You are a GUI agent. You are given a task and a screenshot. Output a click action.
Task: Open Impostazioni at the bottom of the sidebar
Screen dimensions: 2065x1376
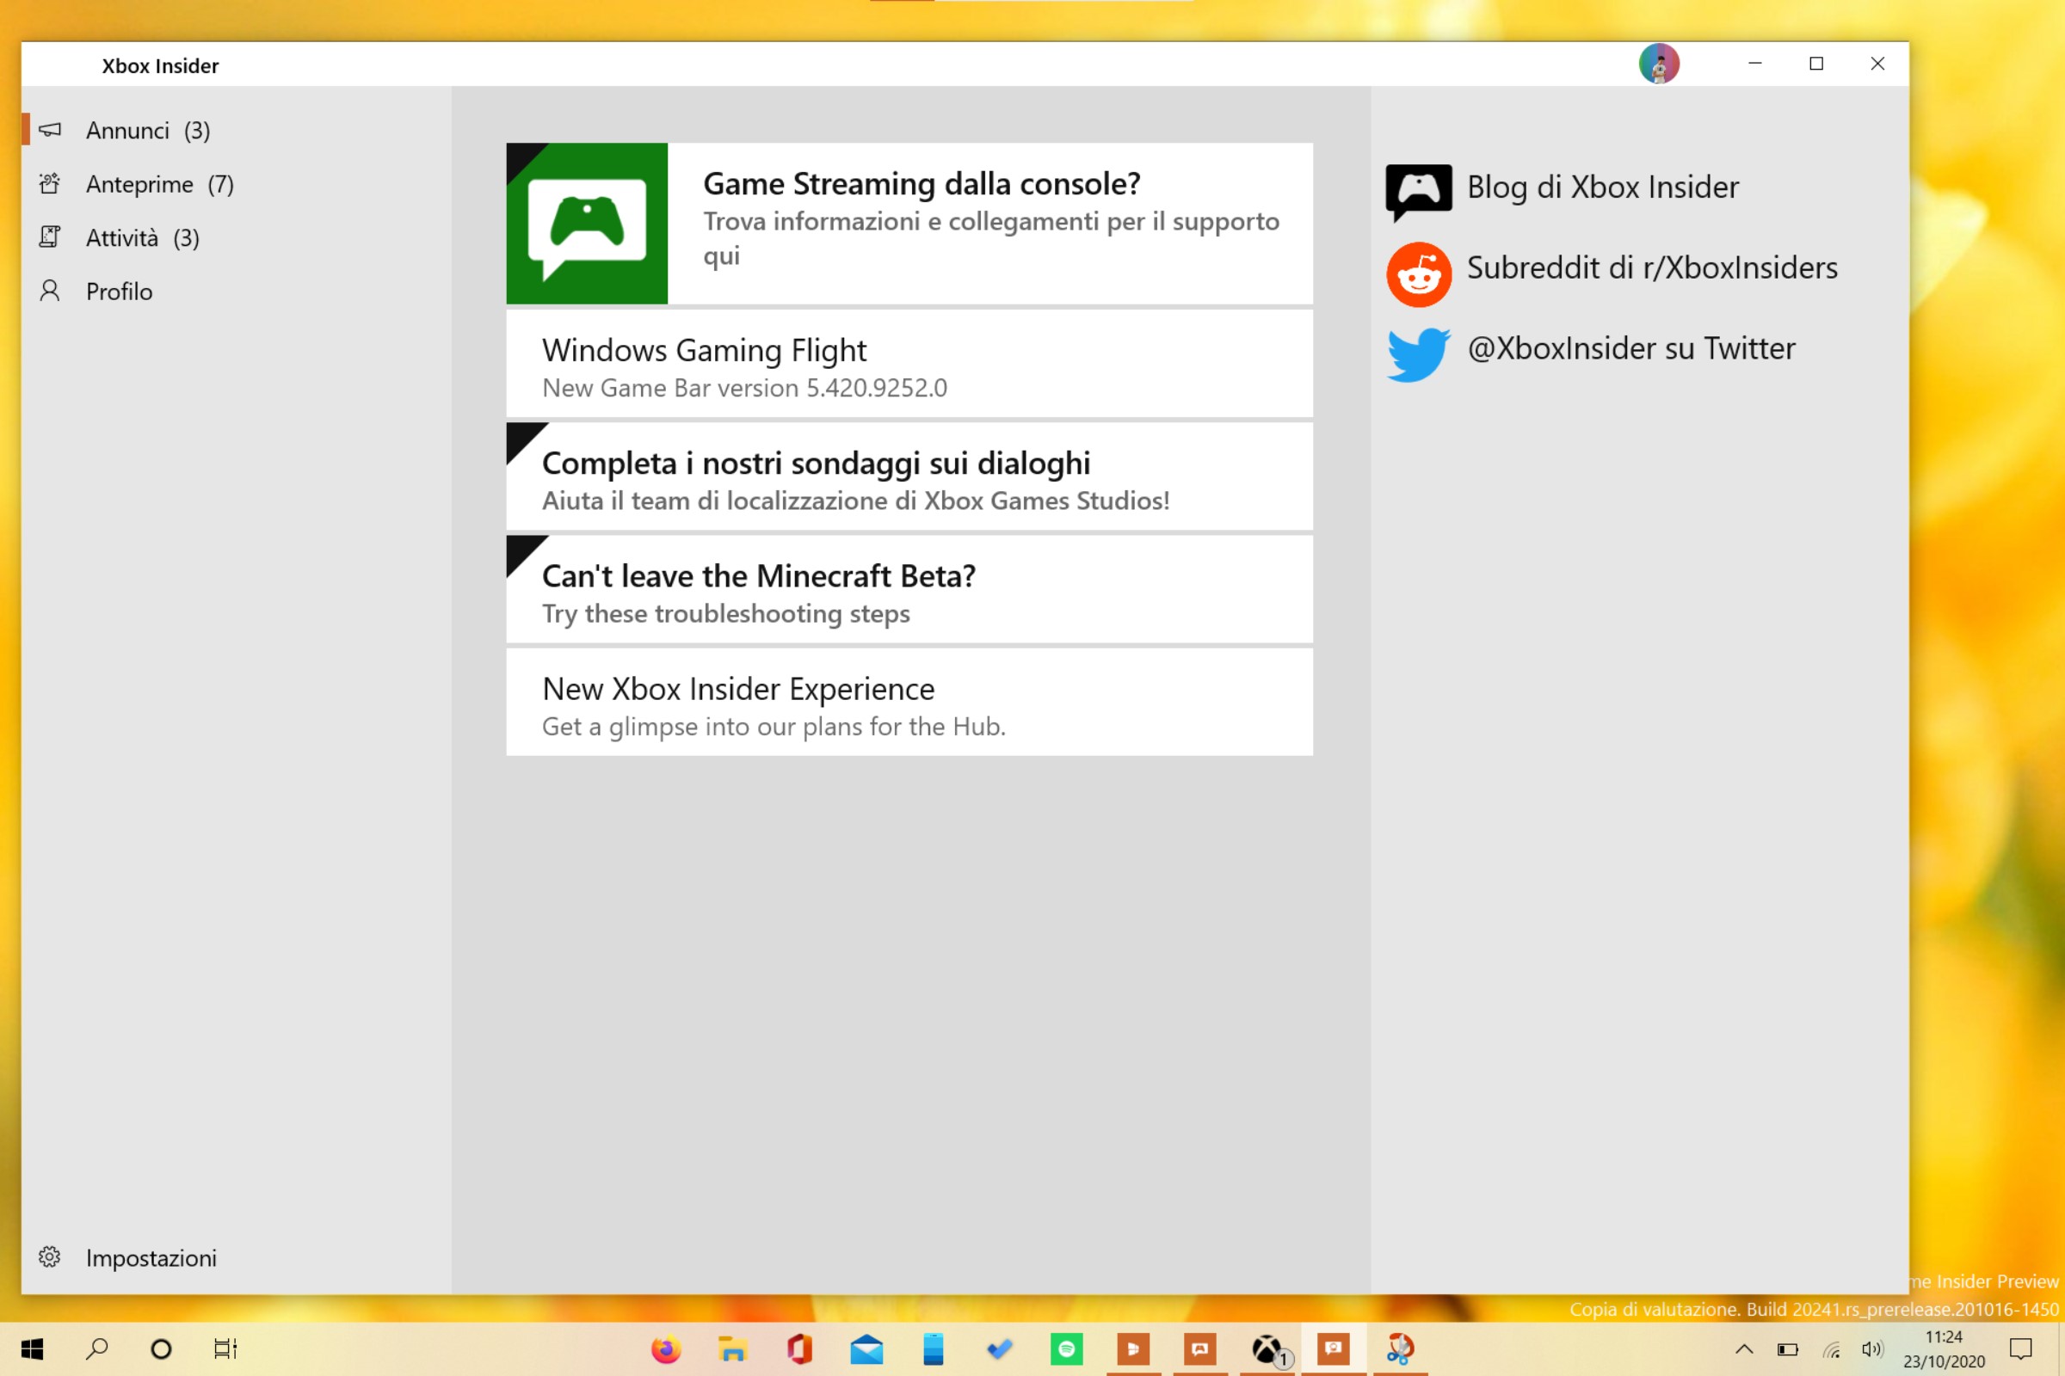point(236,1257)
